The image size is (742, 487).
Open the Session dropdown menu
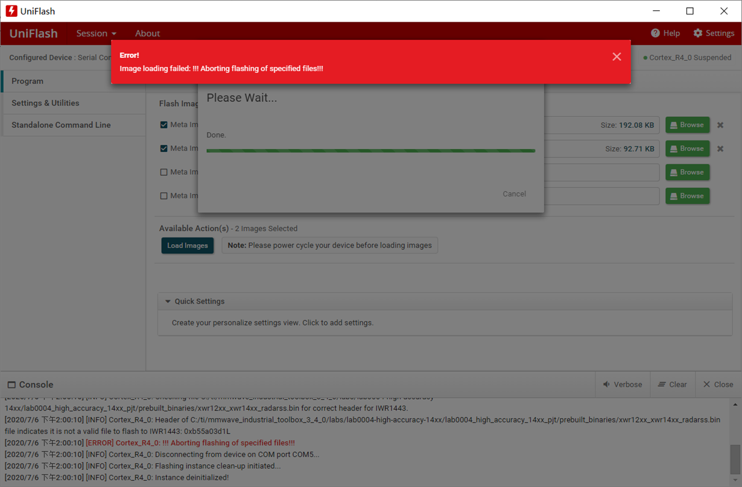coord(96,33)
